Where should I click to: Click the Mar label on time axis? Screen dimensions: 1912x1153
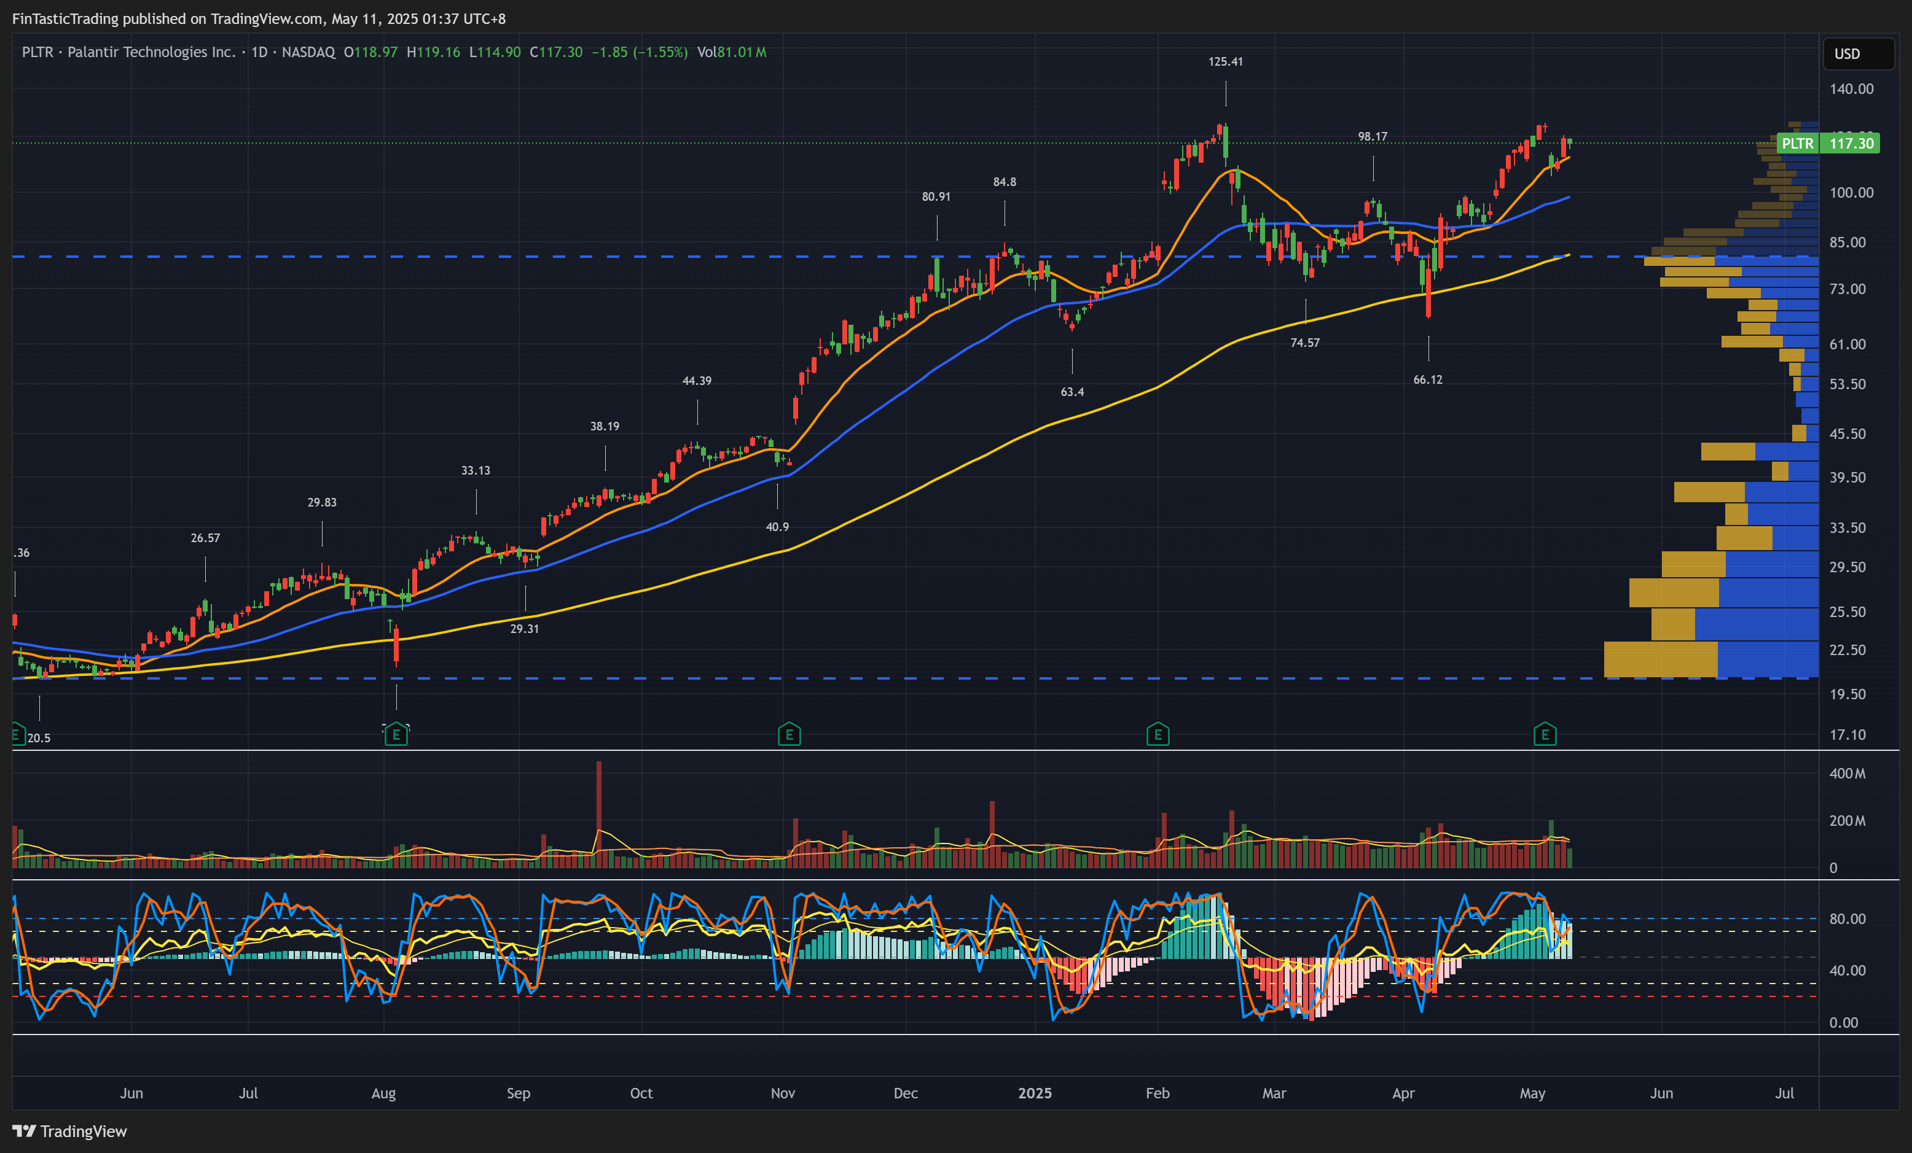tap(1274, 1093)
